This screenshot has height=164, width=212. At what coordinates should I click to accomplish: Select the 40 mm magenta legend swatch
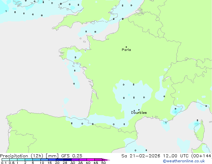click(x=91, y=160)
